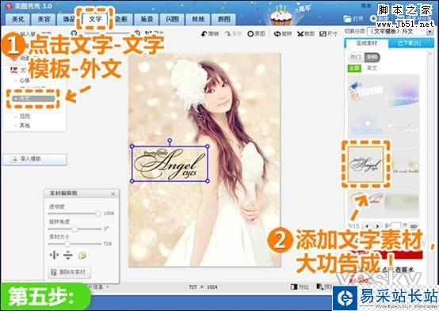Select the 新鲜 toggle option
The height and width of the screenshot is (311, 439).
click(x=372, y=57)
